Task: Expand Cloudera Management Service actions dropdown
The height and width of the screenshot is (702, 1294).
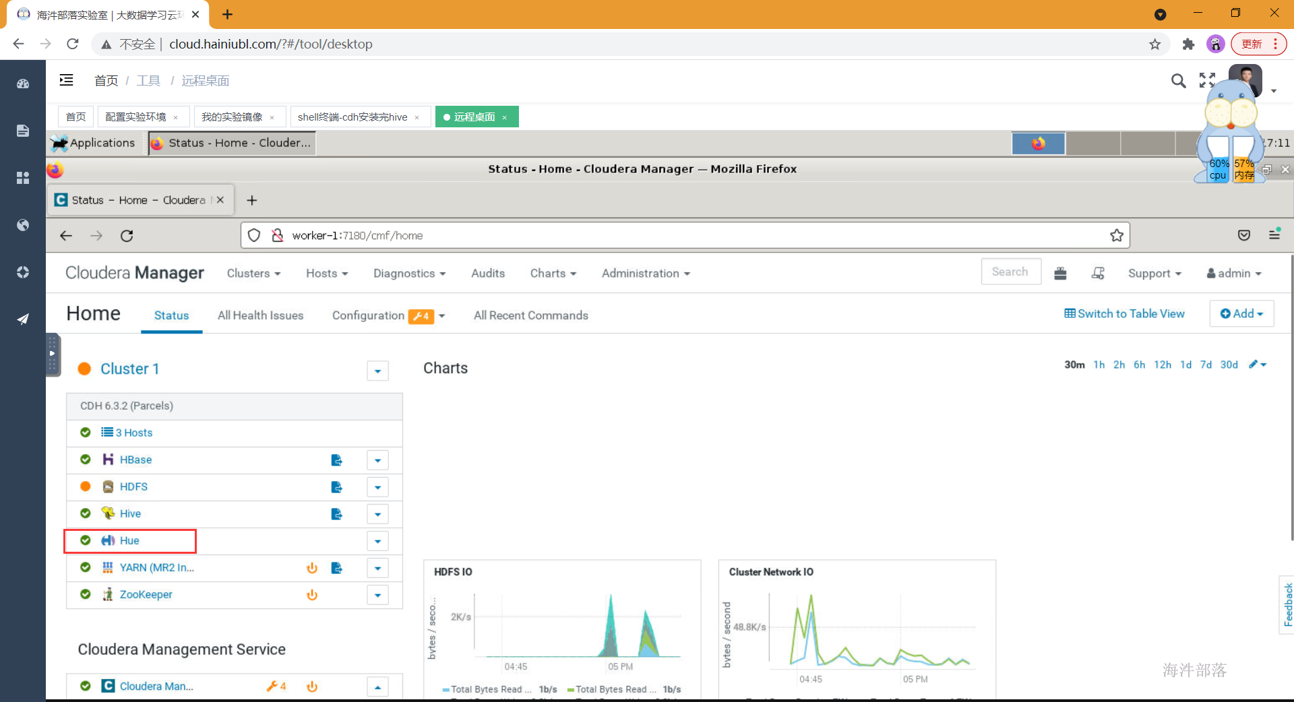Action: [x=377, y=687]
